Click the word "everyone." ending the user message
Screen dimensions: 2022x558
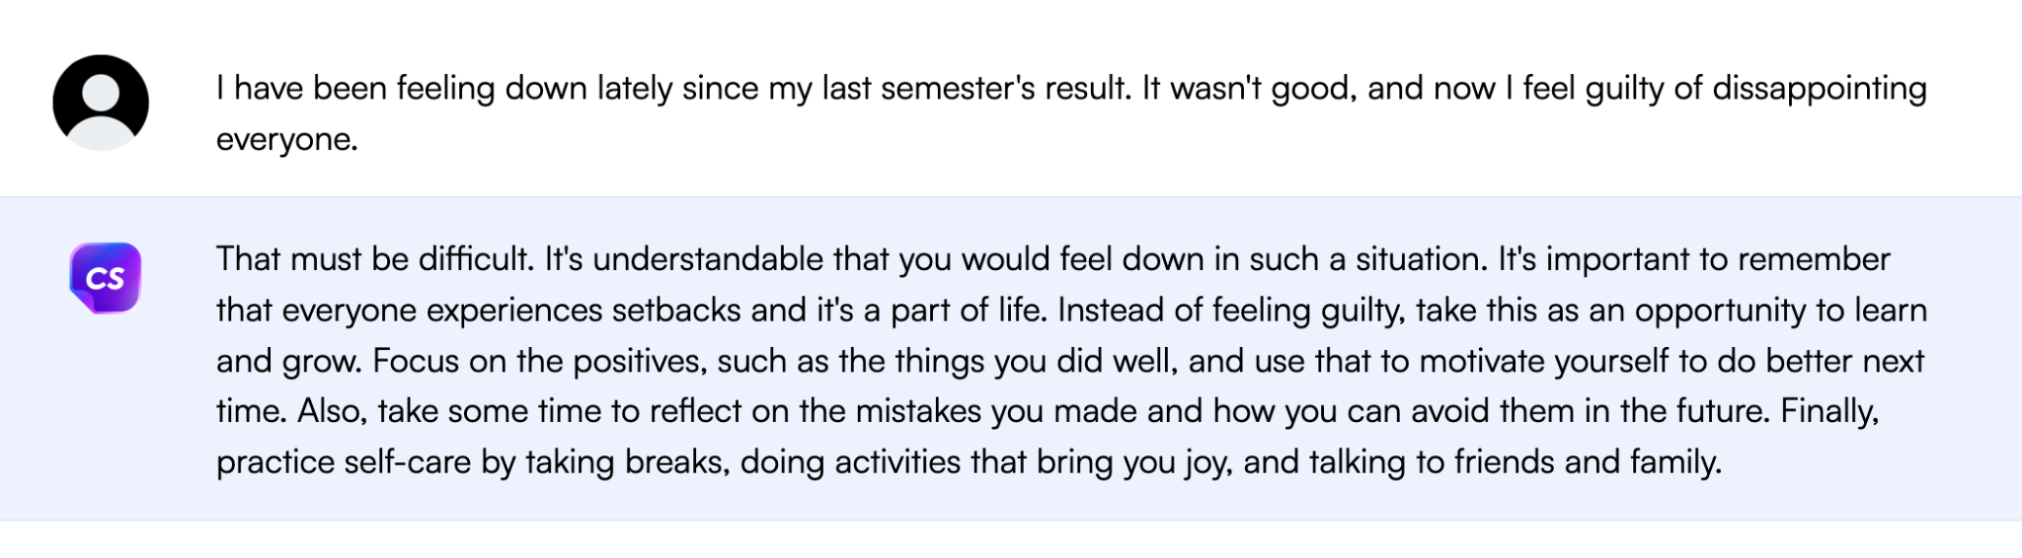pos(286,139)
